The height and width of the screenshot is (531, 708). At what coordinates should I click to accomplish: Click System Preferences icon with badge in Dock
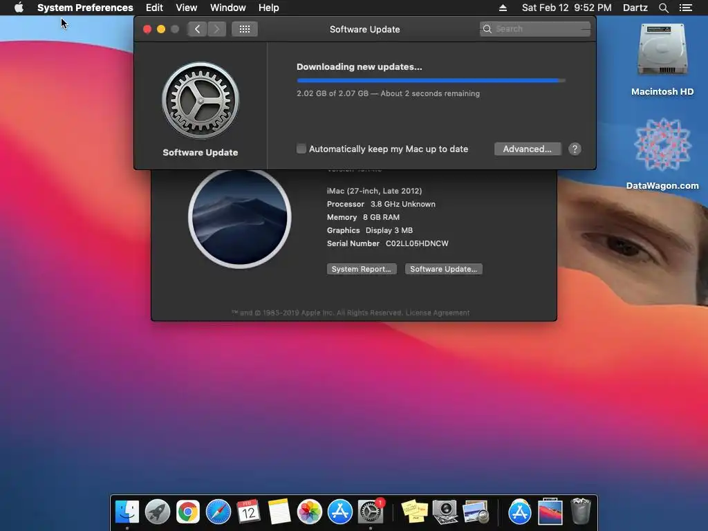(371, 512)
